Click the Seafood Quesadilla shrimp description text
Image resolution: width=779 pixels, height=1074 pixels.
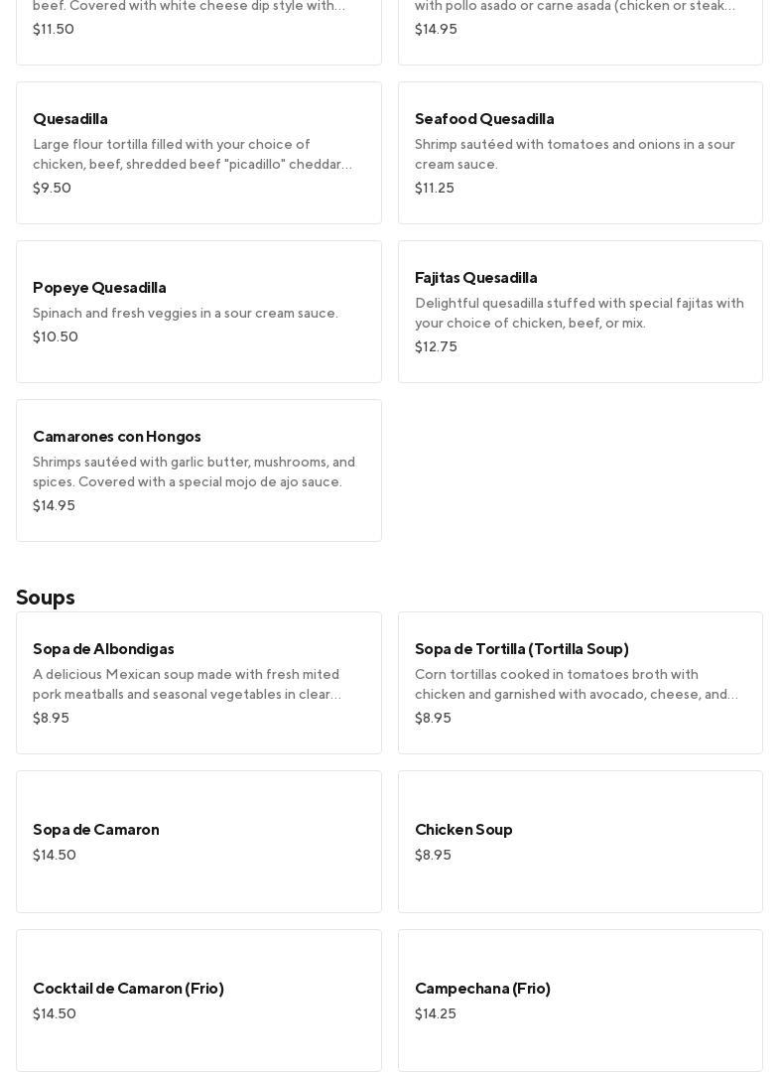(575, 154)
